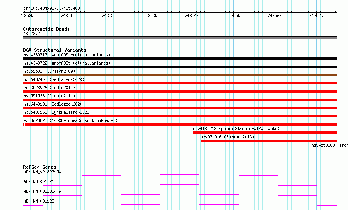Screen dimensions: 348x210
Task: Select the nsv5487166 (ByrskaBishop2022) label
Action: coord(57,112)
